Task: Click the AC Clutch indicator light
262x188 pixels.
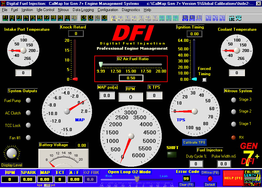Action: coord(28,113)
